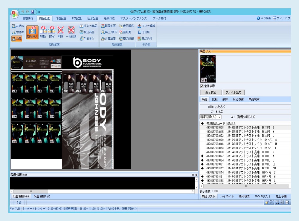Open the 在庫編集 stock edit tool

point(108,39)
